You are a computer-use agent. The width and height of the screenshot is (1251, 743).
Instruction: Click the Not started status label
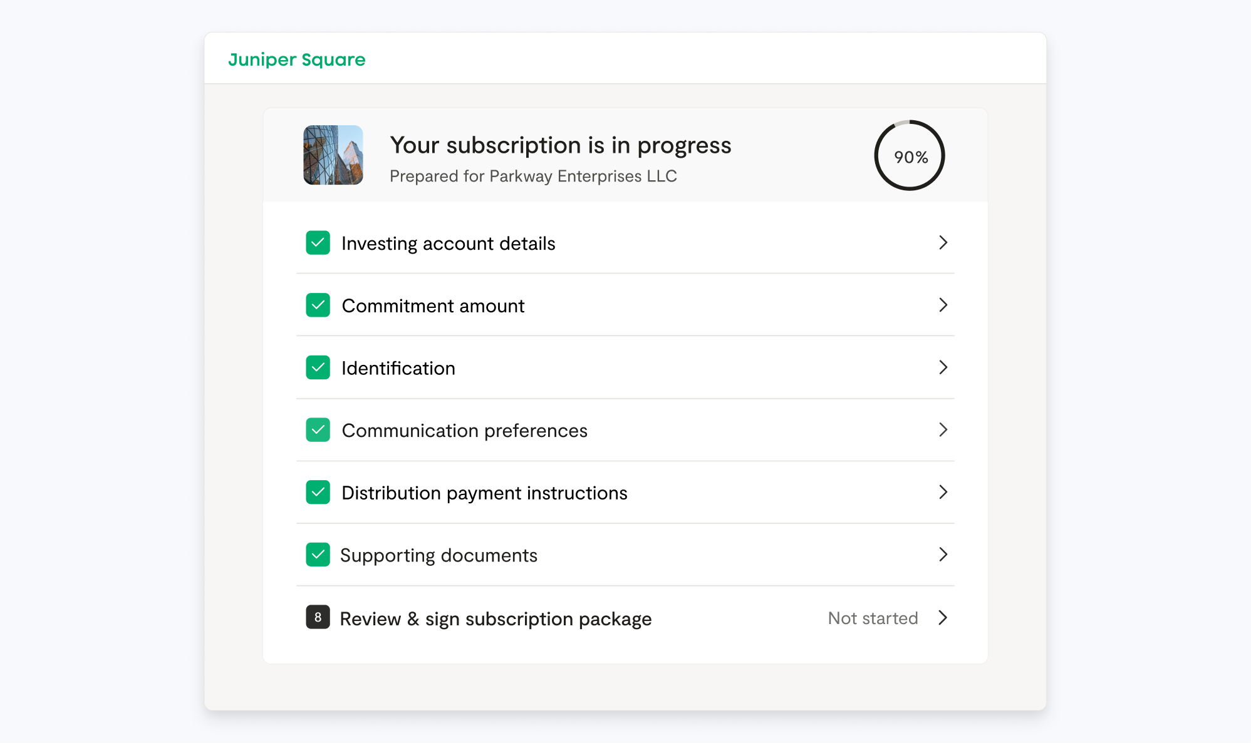[x=873, y=618]
